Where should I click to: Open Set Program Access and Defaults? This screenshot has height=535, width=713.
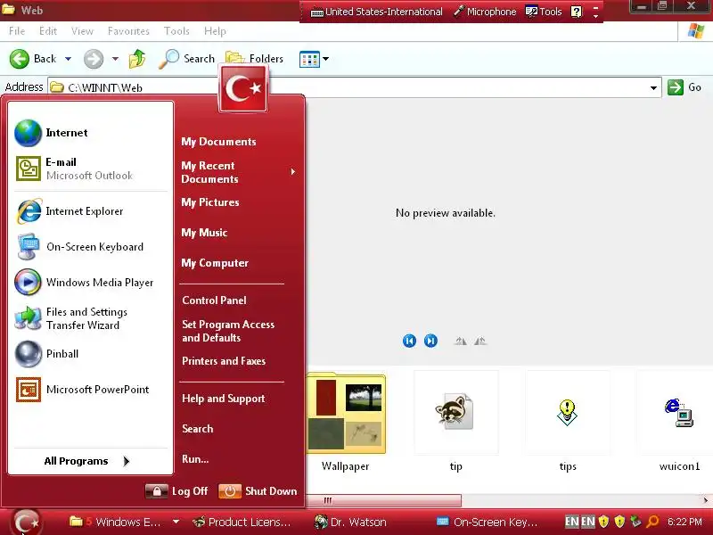228,331
